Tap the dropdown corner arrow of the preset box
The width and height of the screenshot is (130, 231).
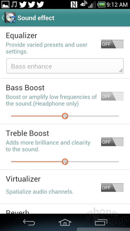(x=120, y=70)
